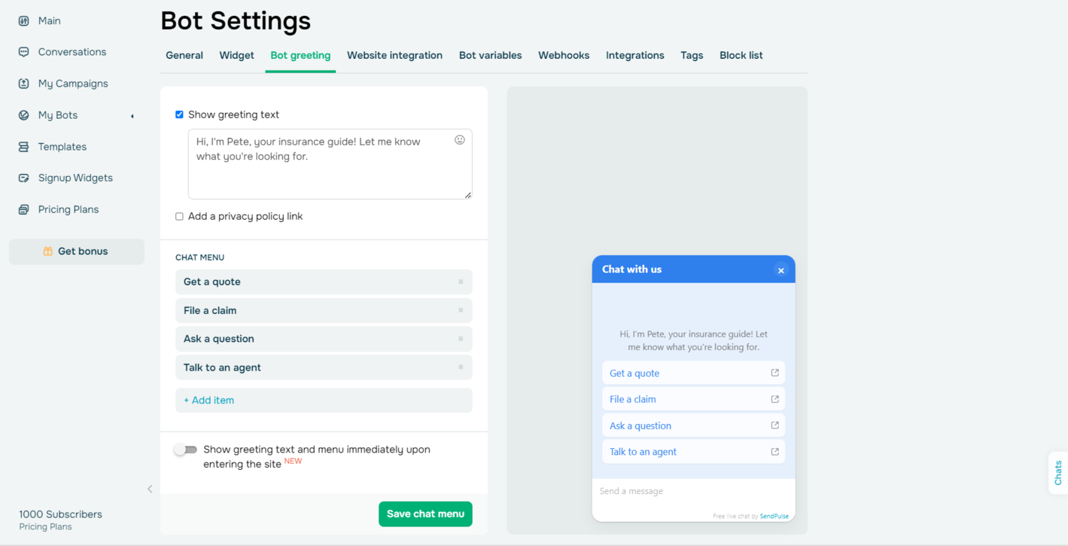Image resolution: width=1068 pixels, height=546 pixels.
Task: Uncheck the Show greeting text checkbox
Action: tap(179, 114)
